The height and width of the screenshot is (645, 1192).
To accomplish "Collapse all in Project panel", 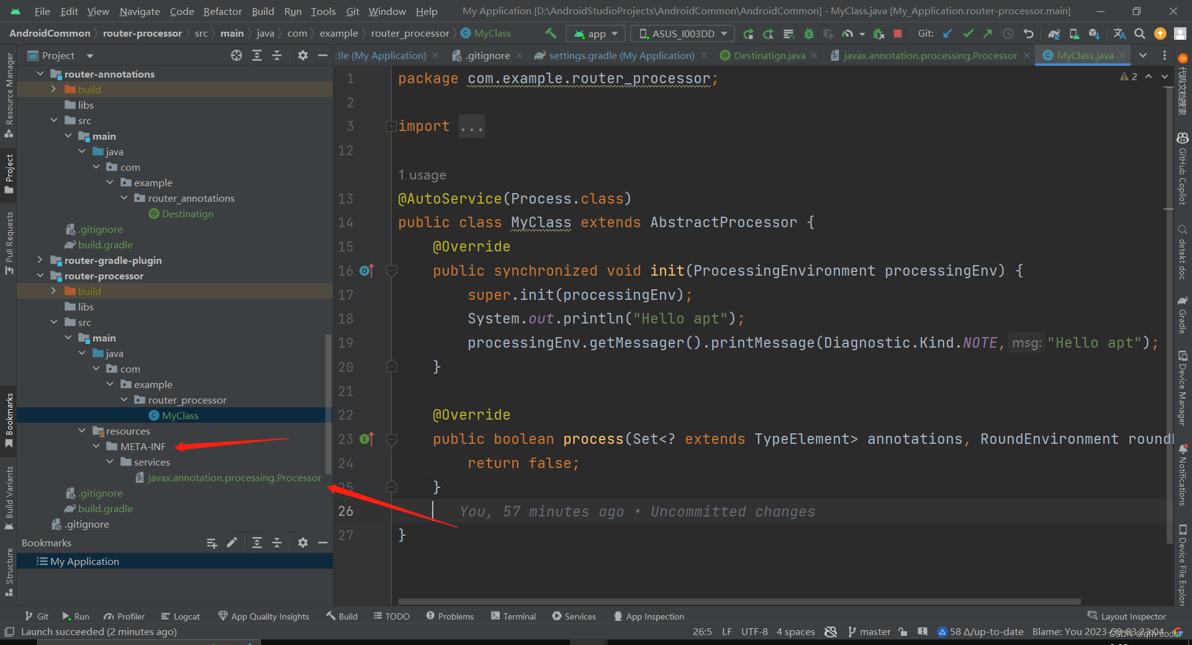I will pyautogui.click(x=277, y=55).
